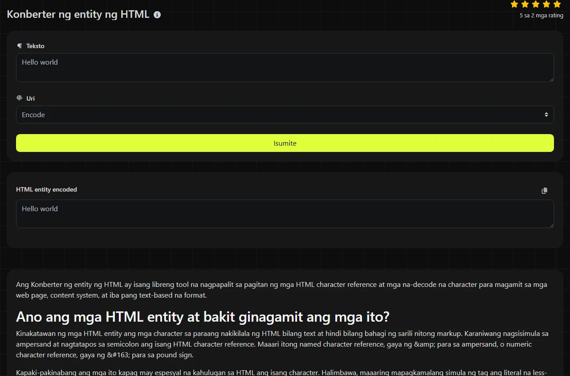
Task: Select the HTML entity encoded output box
Action: pos(285,214)
